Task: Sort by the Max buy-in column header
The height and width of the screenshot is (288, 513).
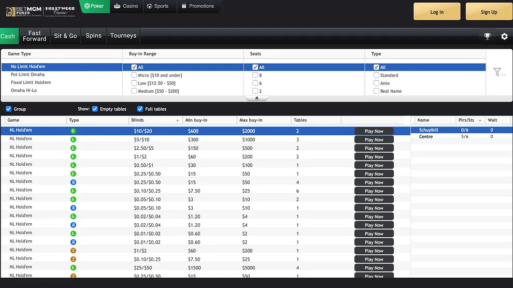Action: tap(264, 120)
